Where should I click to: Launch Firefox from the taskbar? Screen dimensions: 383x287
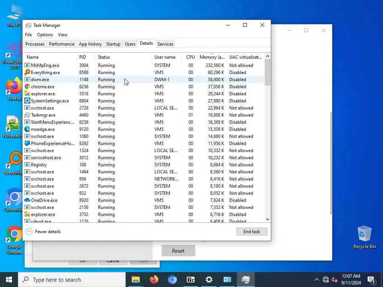pos(154,280)
